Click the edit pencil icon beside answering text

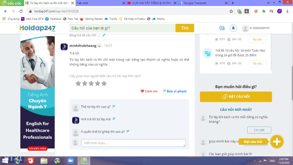(x=104, y=35)
